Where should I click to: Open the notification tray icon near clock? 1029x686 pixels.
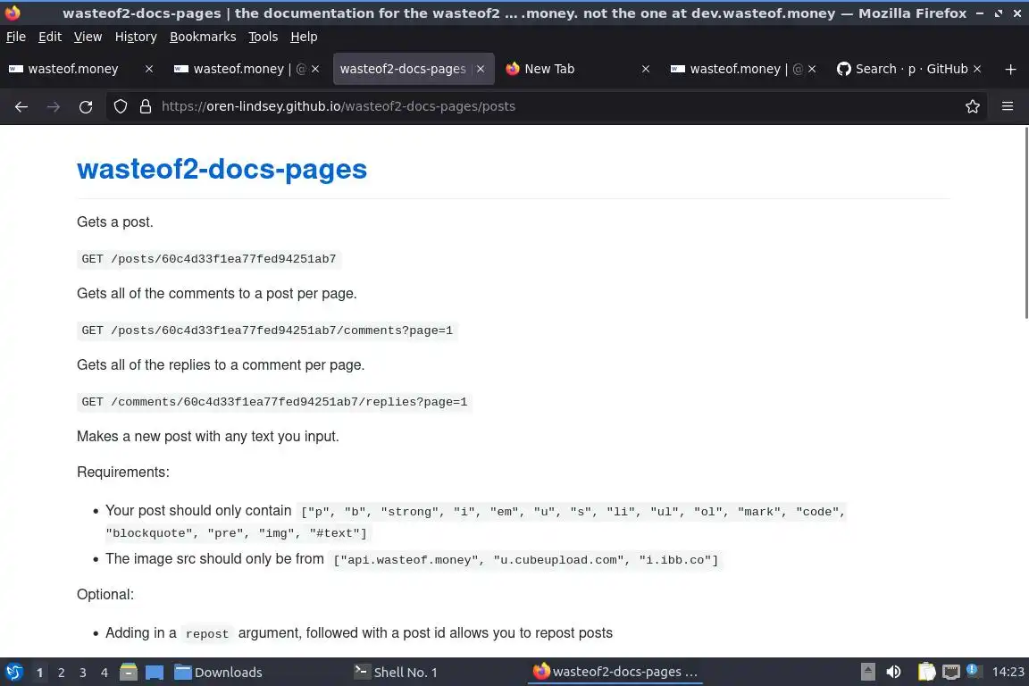click(974, 671)
